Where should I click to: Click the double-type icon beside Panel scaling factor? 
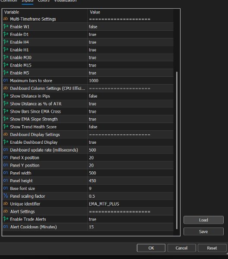click(6, 196)
